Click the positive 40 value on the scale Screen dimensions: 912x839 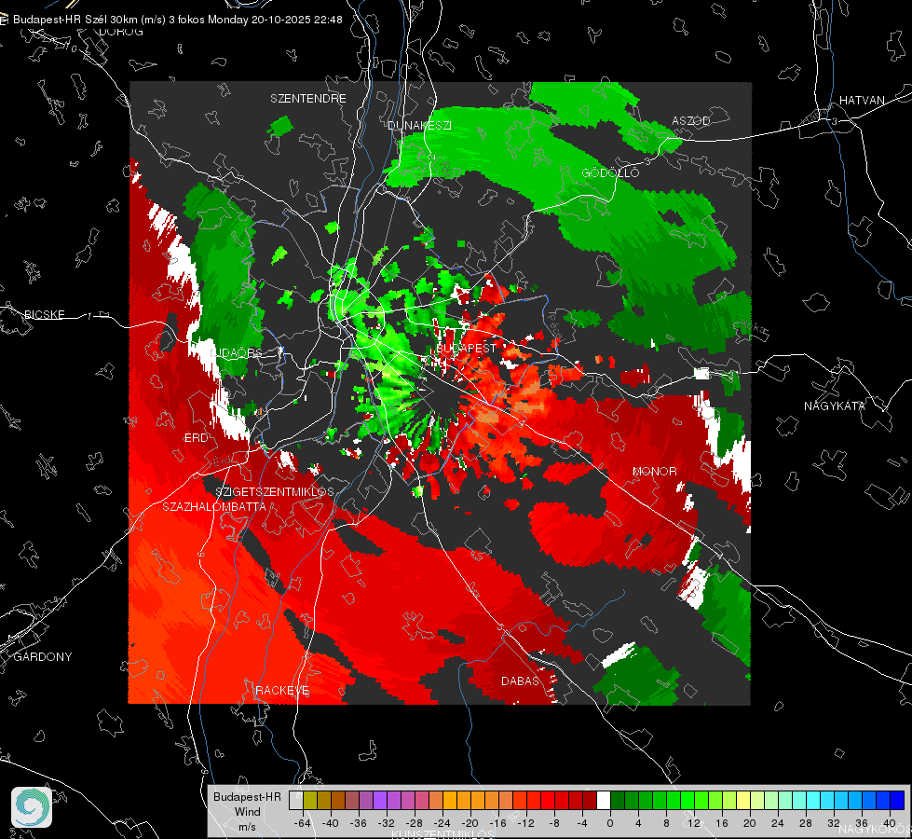[890, 823]
